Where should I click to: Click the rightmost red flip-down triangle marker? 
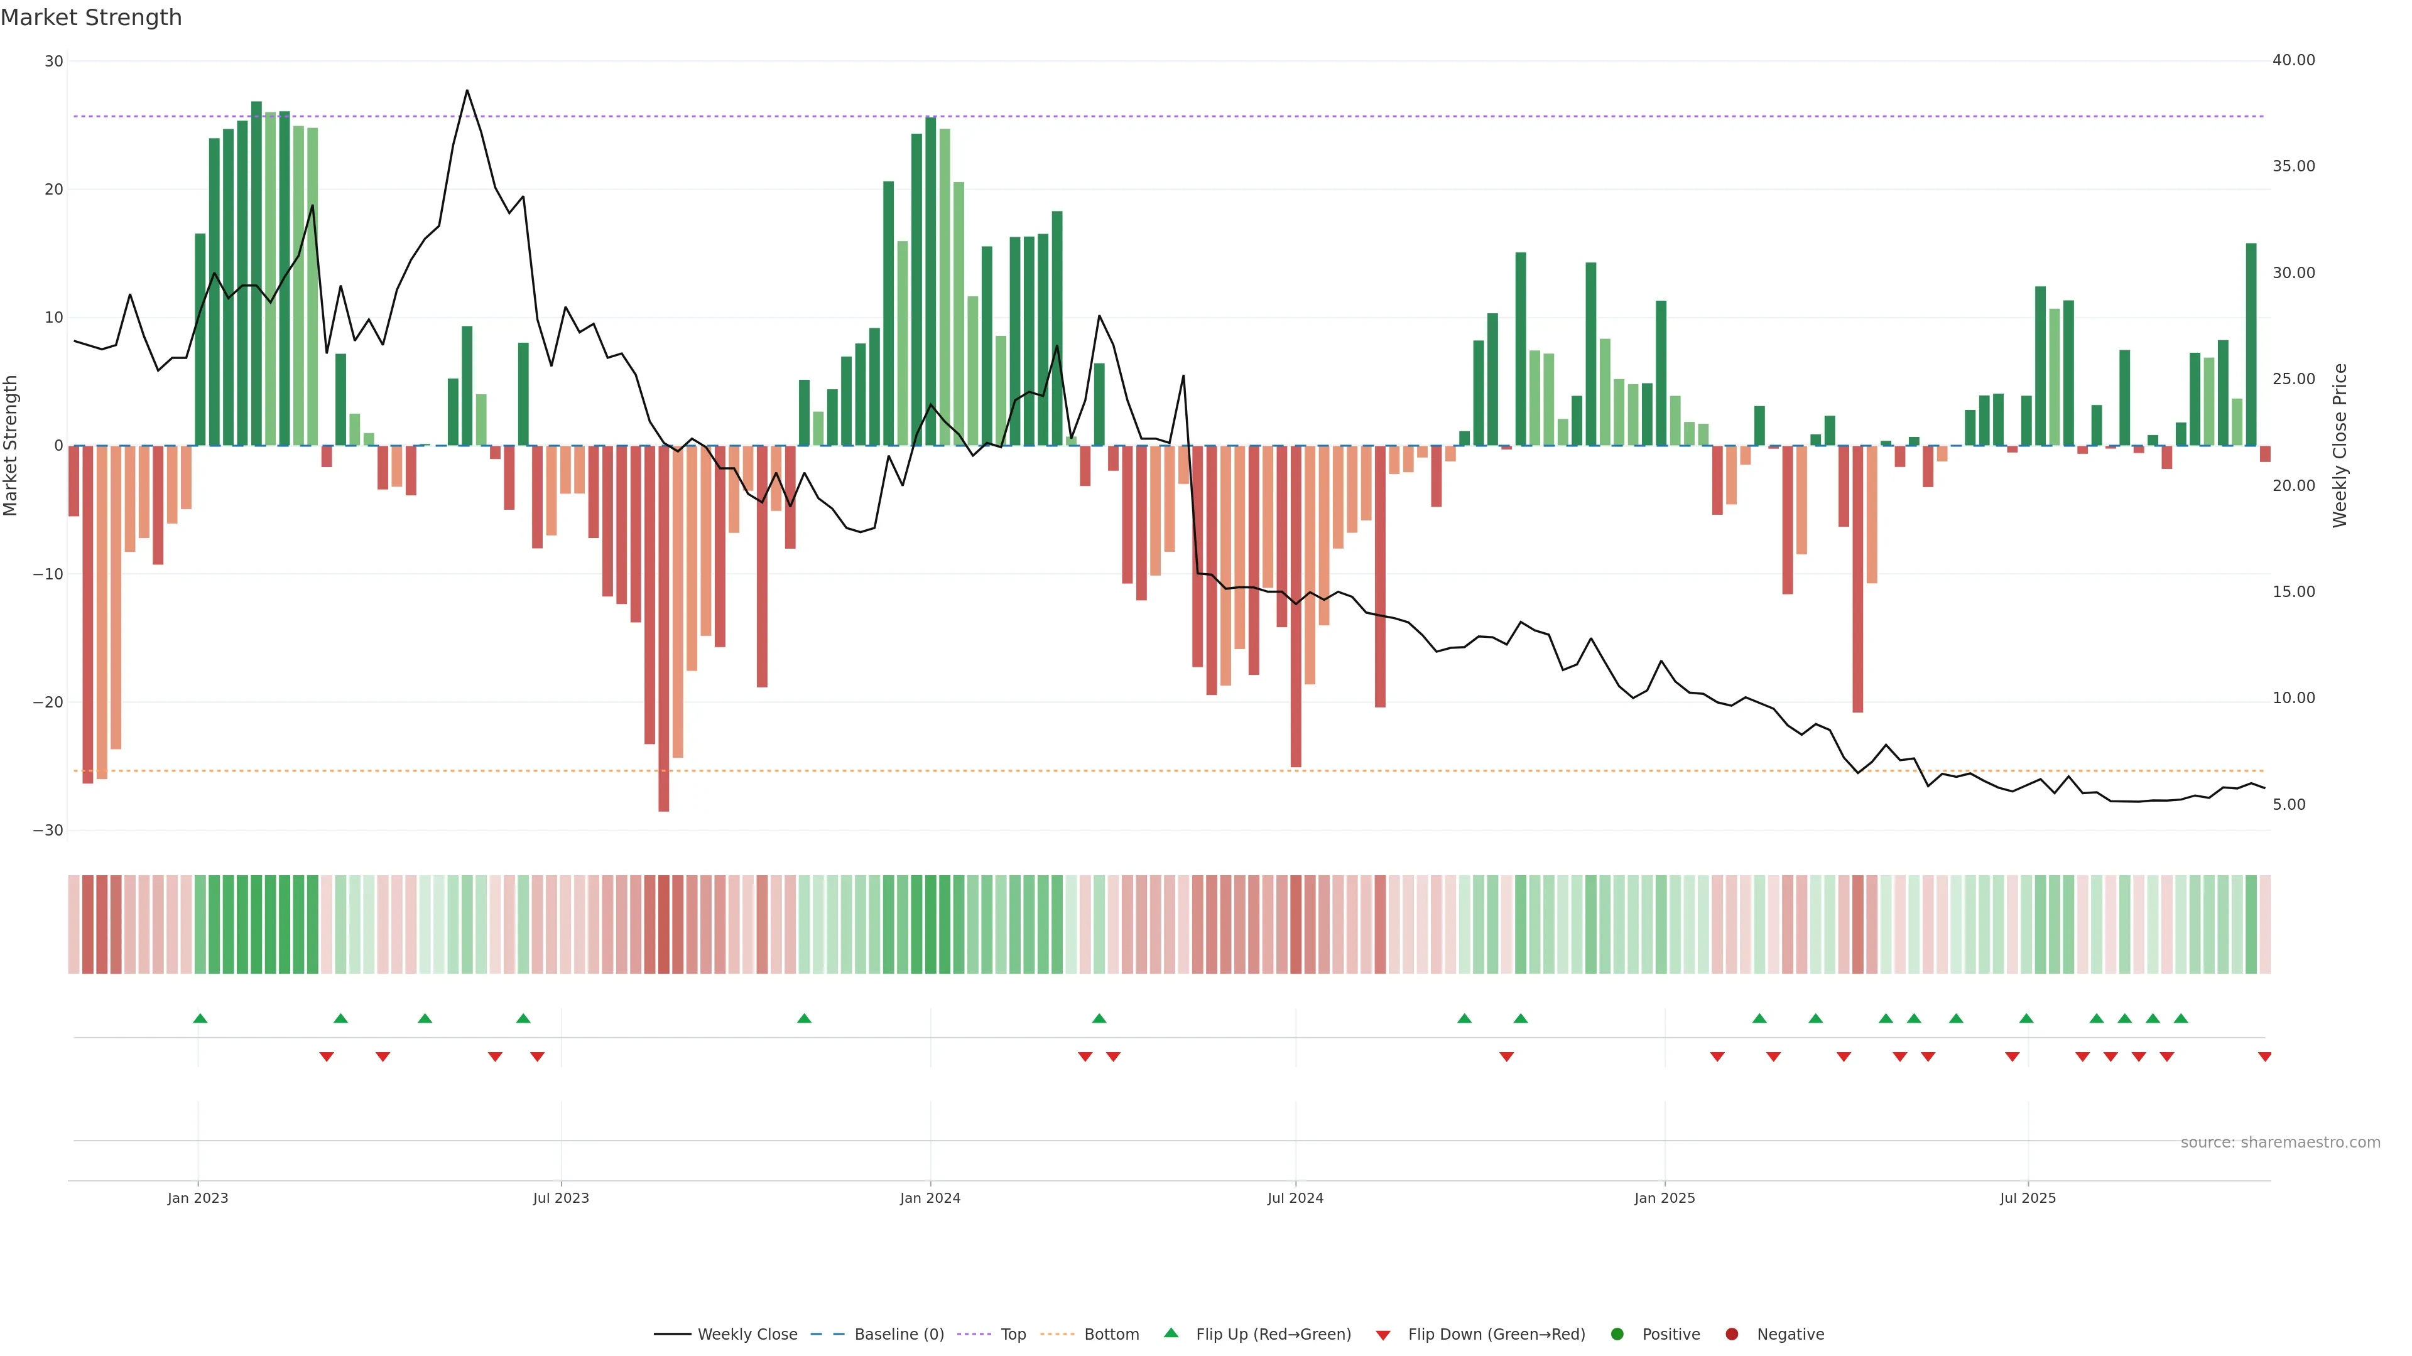point(2265,1057)
